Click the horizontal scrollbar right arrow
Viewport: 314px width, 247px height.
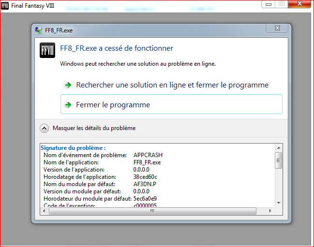click(270, 211)
